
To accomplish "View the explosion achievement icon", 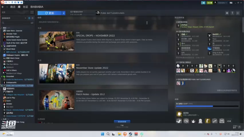I will point(193,121).
